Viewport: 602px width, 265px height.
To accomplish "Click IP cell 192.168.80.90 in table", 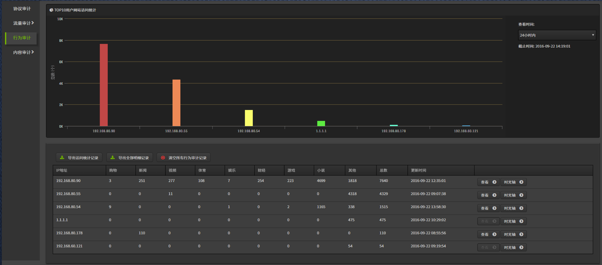I will [x=68, y=181].
